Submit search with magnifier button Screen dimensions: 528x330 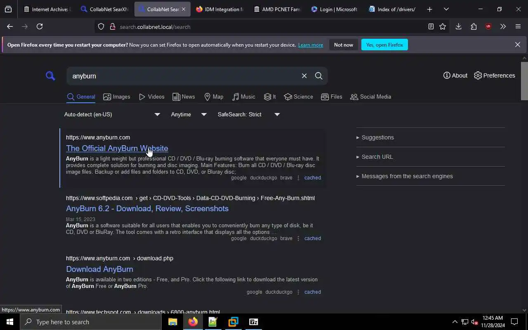coord(318,76)
